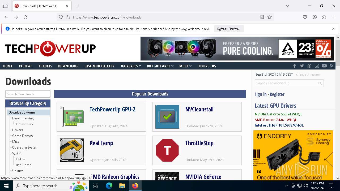Expand the OUR SOFTWARE menu
This screenshot has height=191, width=340.
(x=160, y=66)
